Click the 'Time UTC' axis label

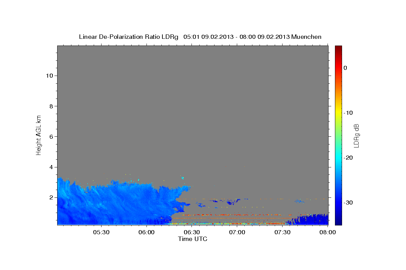click(193, 239)
